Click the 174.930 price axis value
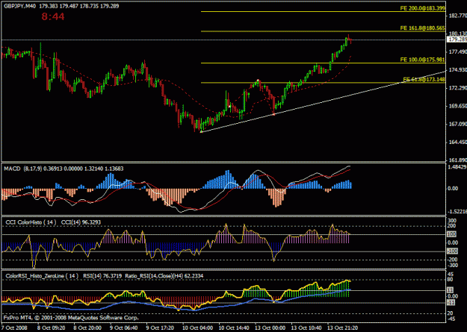Screen dimensions: 467x332 tap(458, 70)
